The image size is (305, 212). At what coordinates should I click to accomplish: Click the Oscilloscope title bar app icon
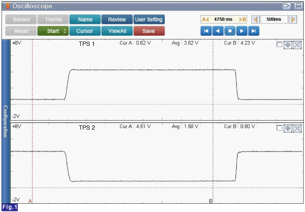[7, 6]
